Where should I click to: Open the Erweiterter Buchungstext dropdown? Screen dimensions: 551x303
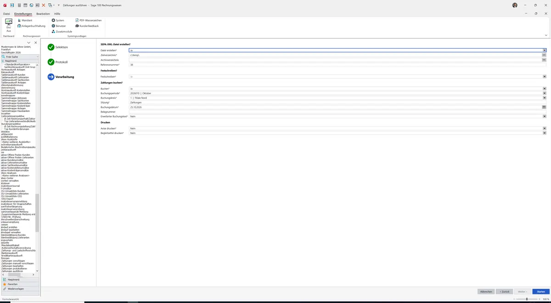click(x=545, y=117)
